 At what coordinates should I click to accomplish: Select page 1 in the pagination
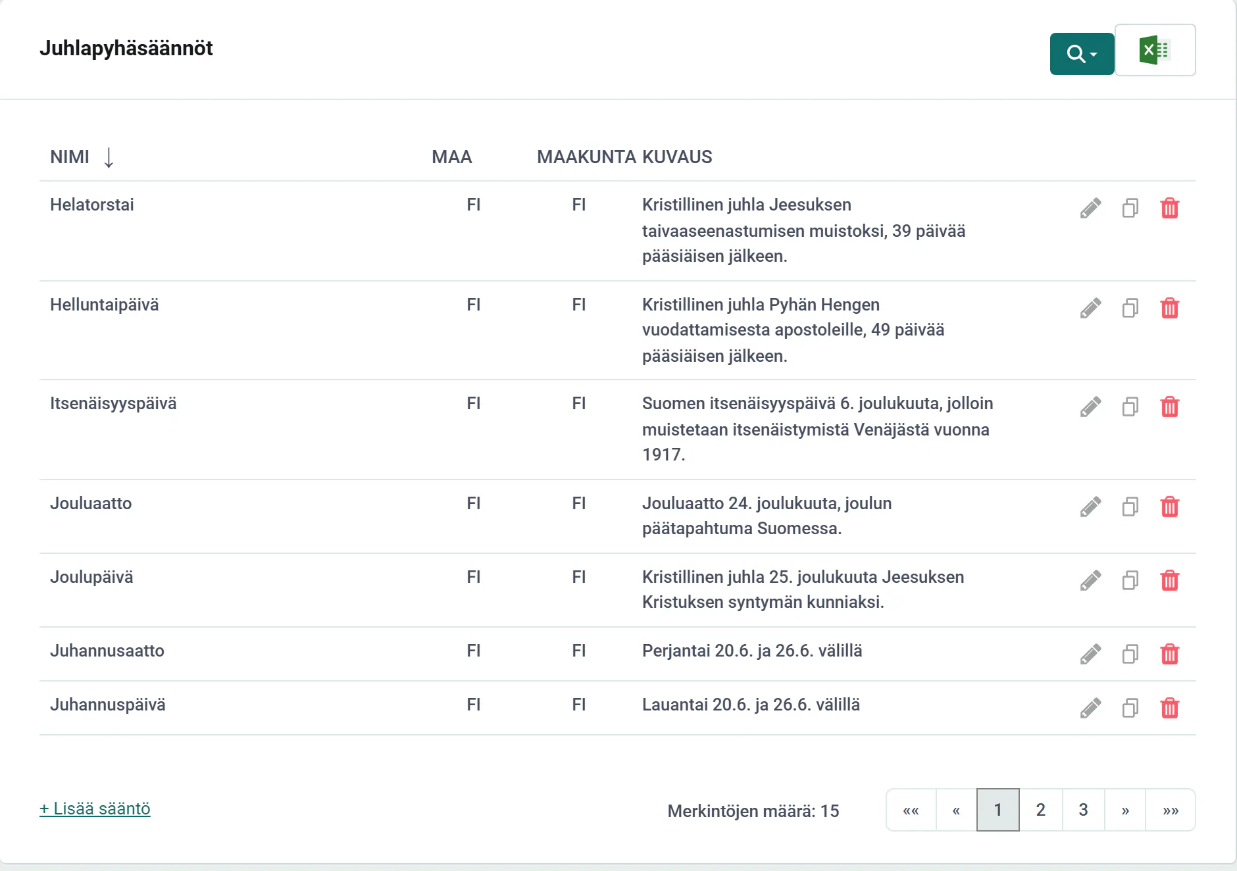coord(998,810)
